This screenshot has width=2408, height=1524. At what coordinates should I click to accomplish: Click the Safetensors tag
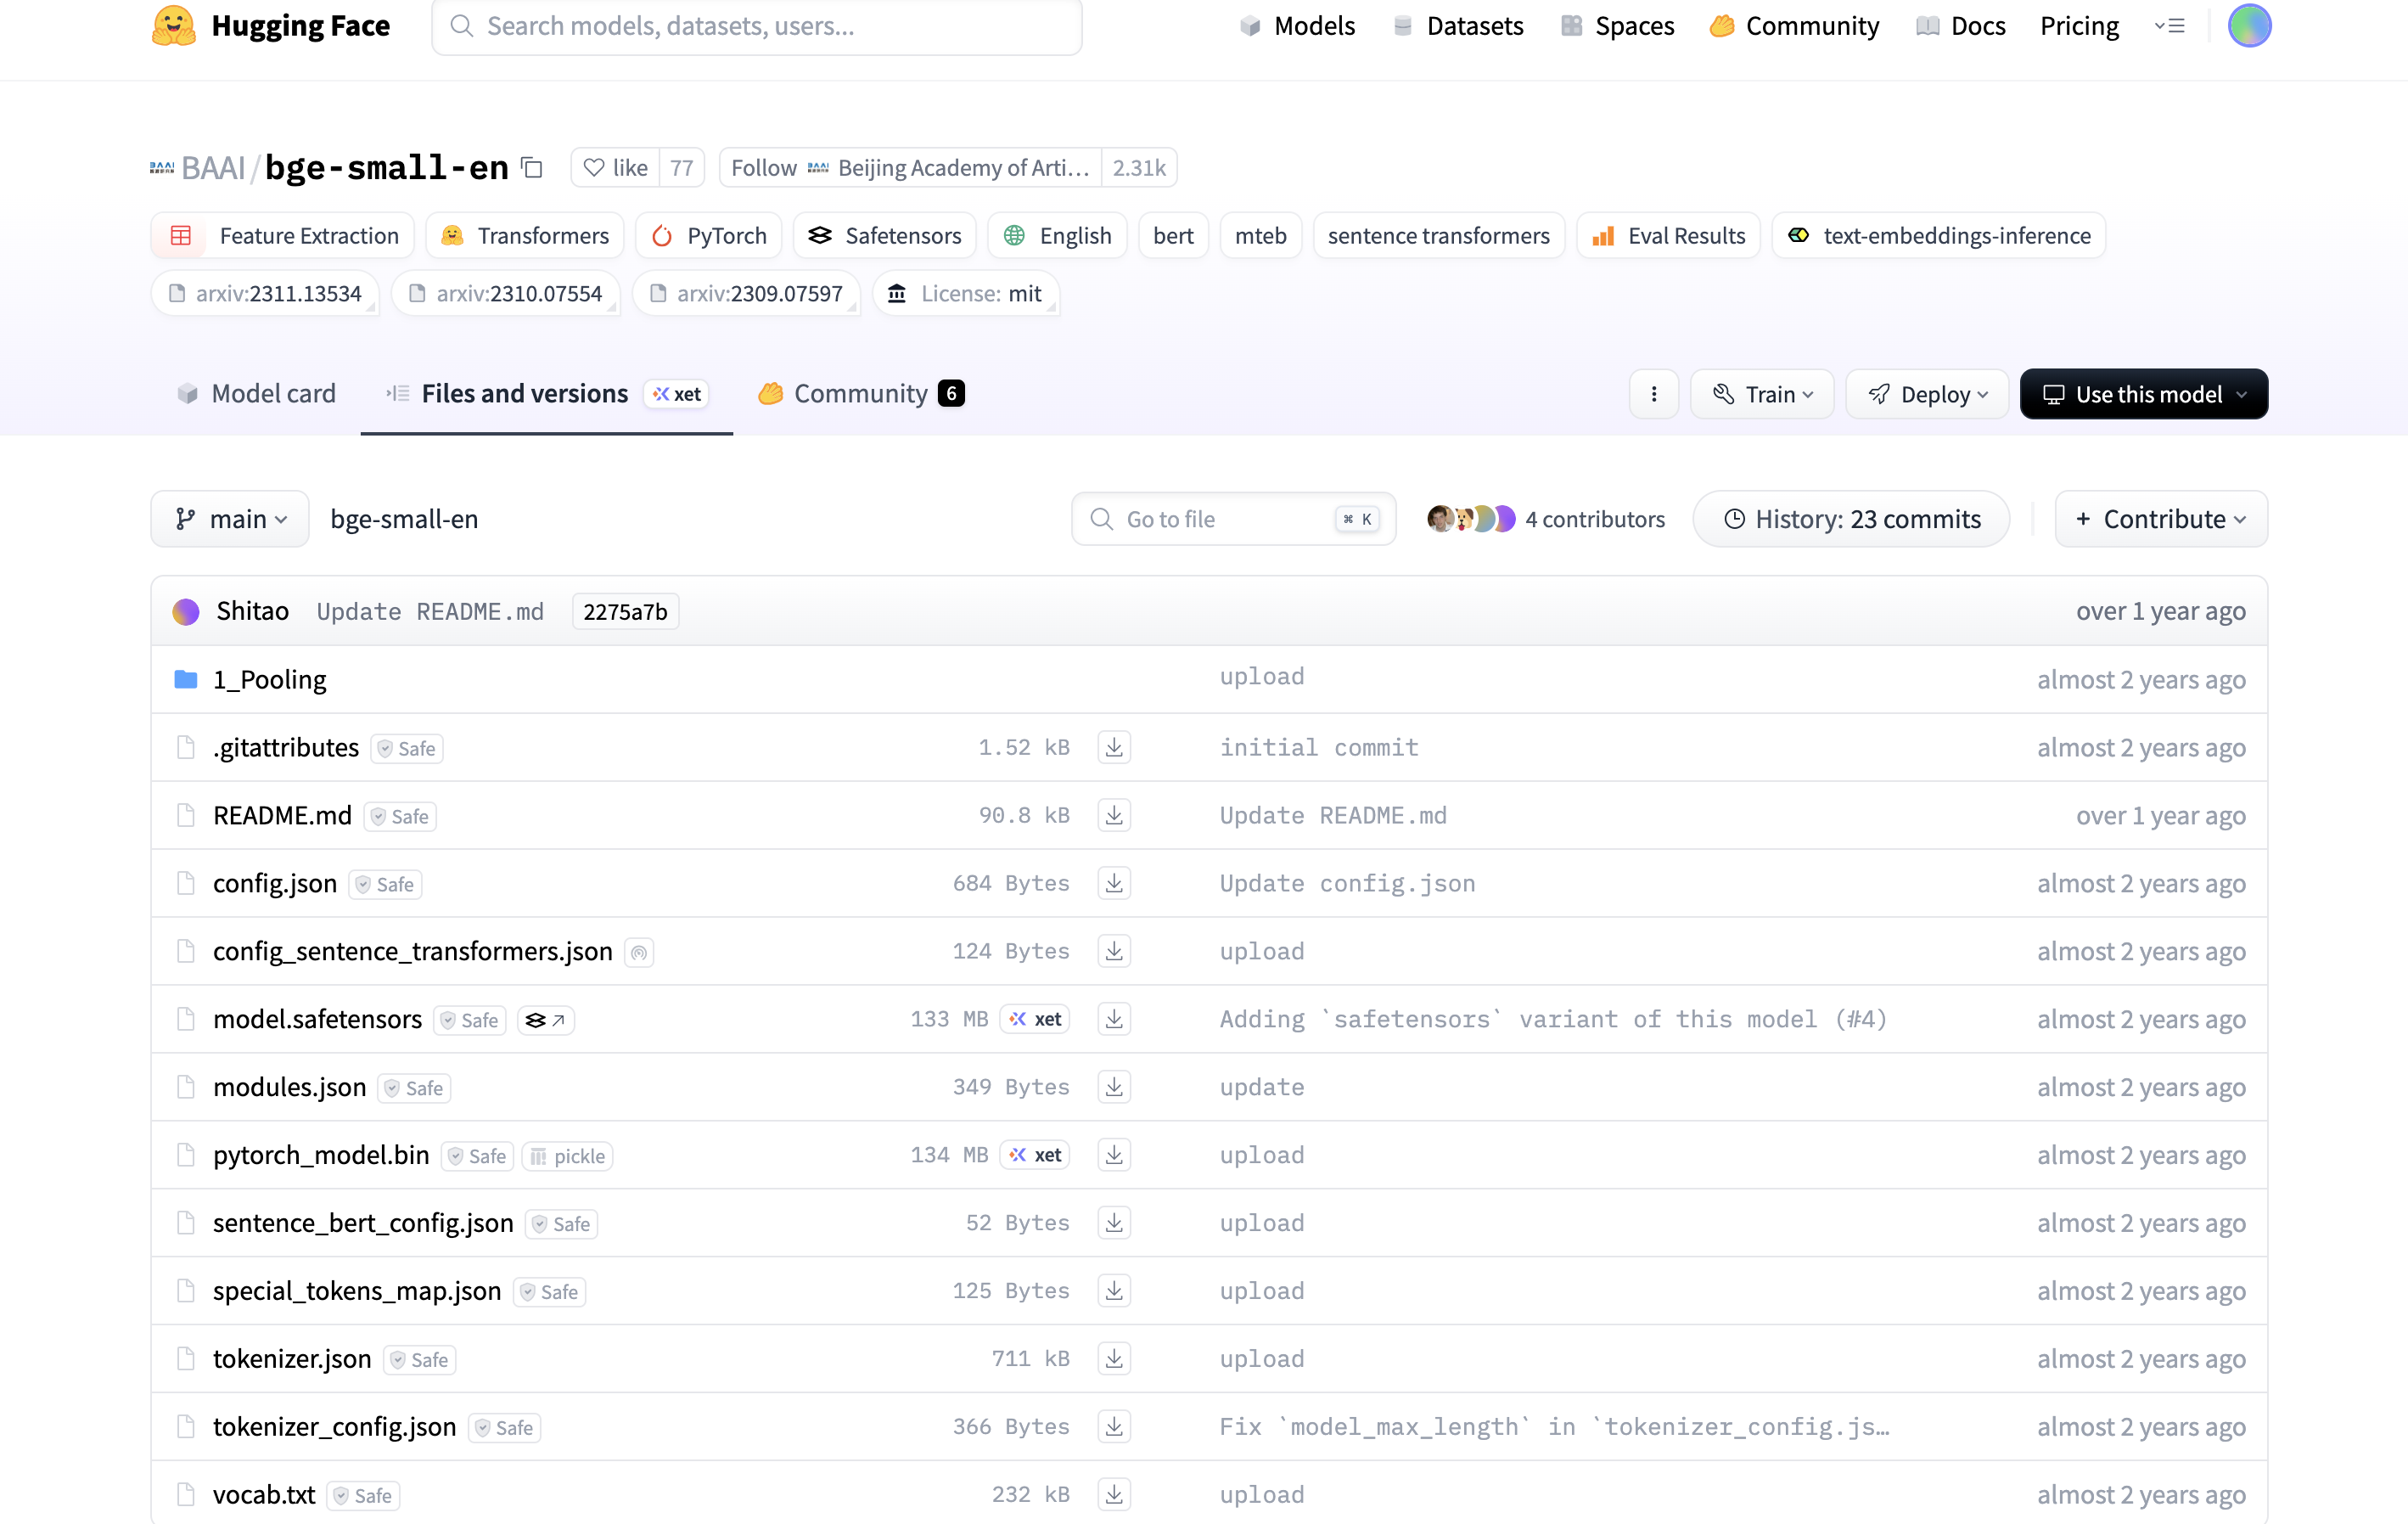tap(885, 236)
